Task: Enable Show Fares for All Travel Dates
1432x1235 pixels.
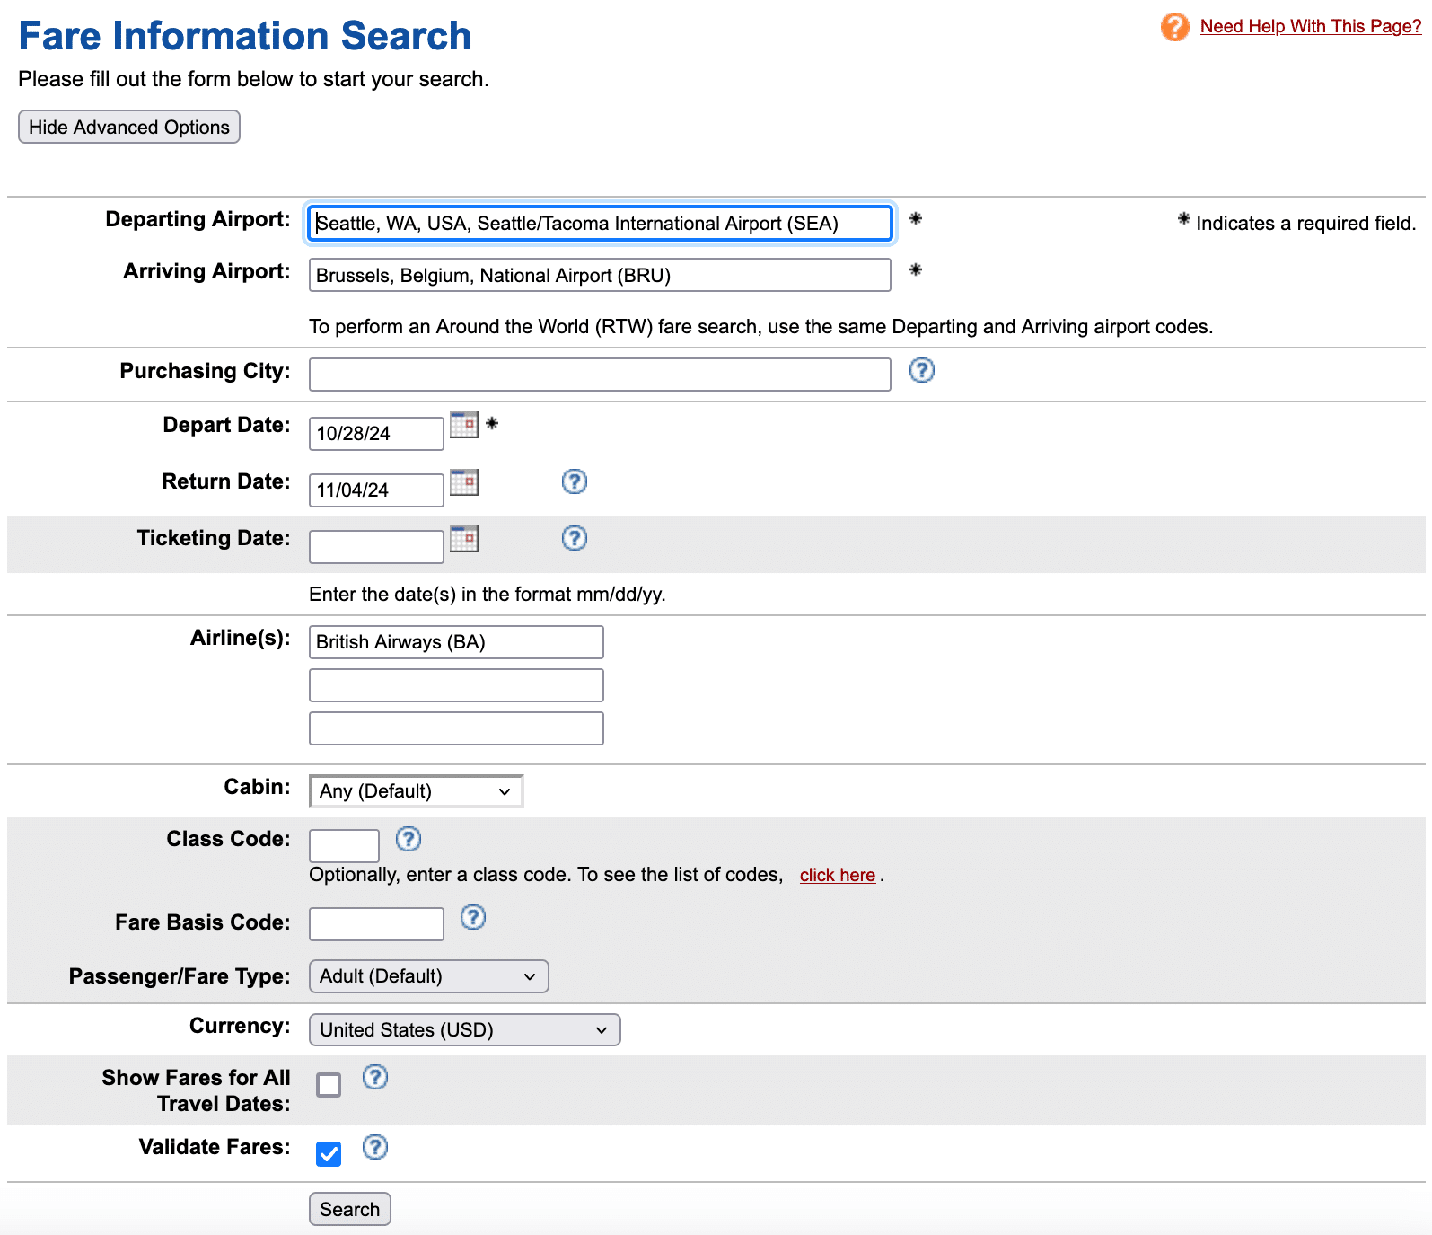Action: pyautogui.click(x=329, y=1085)
